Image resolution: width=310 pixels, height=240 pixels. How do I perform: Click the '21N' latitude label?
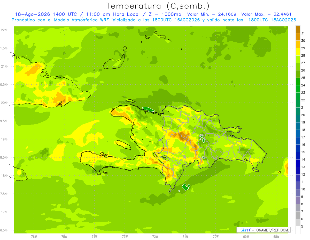pos(4,66)
